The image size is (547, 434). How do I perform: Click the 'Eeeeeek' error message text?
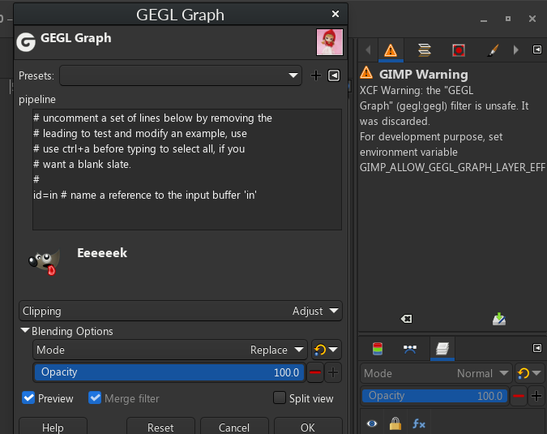point(102,253)
